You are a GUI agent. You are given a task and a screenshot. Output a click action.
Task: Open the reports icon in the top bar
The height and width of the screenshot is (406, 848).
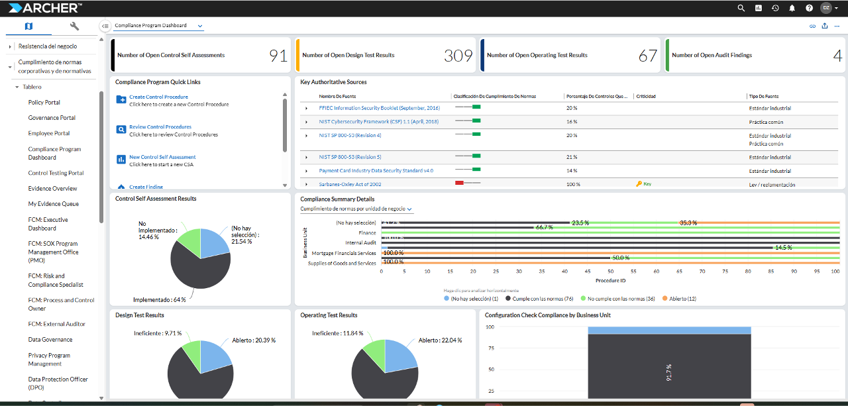[759, 8]
